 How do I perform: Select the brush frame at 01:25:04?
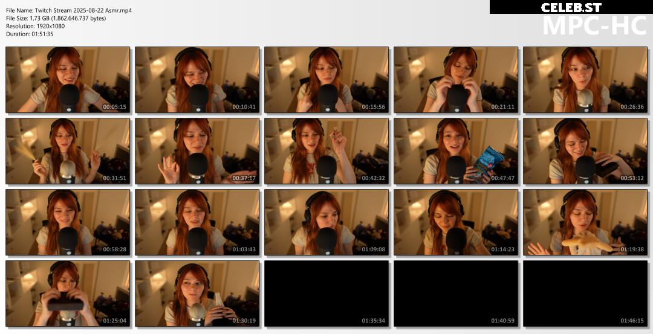coord(68,294)
